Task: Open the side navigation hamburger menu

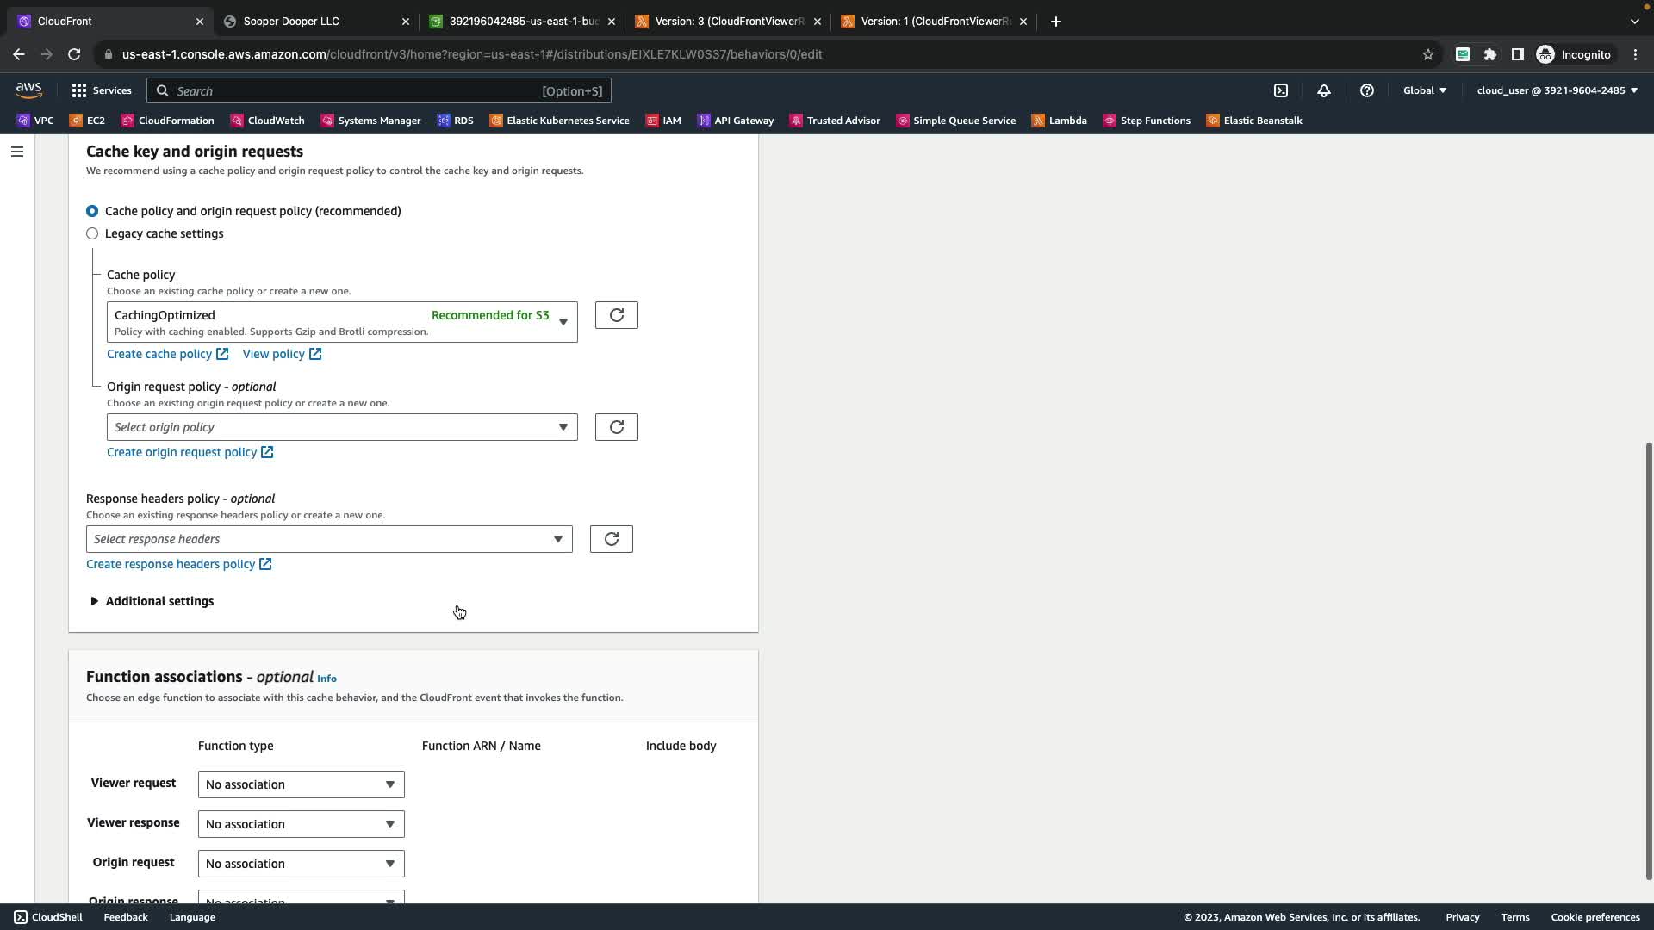Action: click(16, 152)
